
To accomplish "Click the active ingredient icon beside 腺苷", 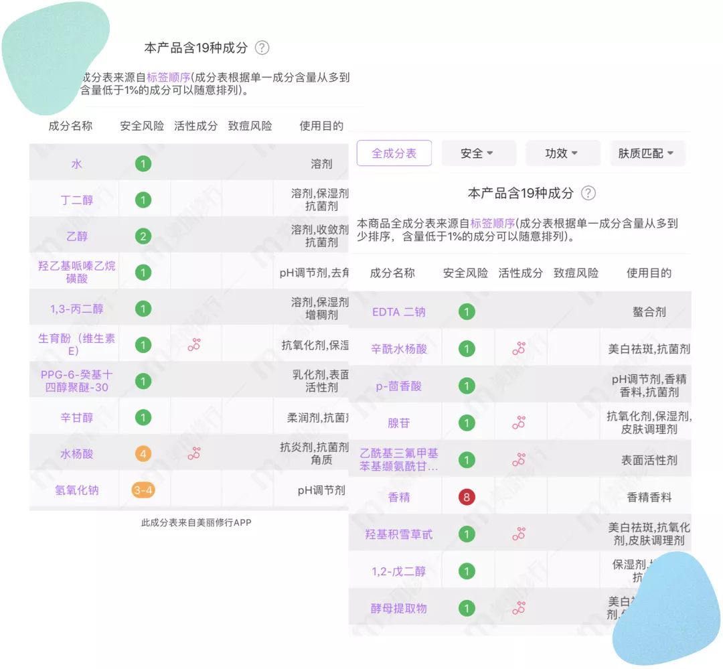I will [x=519, y=423].
